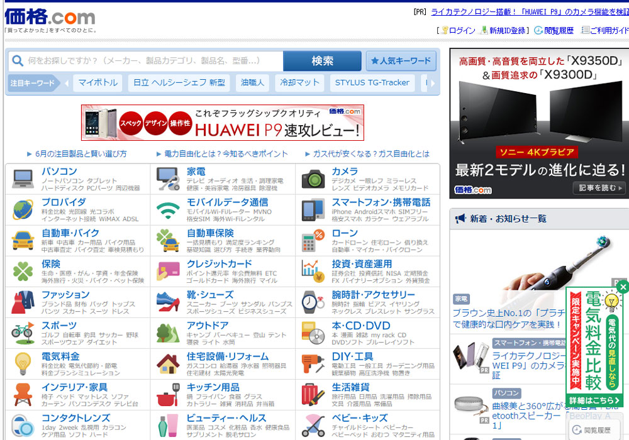The height and width of the screenshot is (440, 629).
Task: Open ガス代が安くなる？ガス自由化とは link
Action: click(x=370, y=154)
